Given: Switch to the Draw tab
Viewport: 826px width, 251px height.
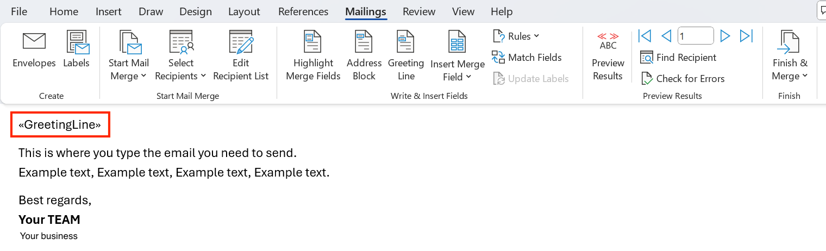Looking at the screenshot, I should pyautogui.click(x=151, y=11).
